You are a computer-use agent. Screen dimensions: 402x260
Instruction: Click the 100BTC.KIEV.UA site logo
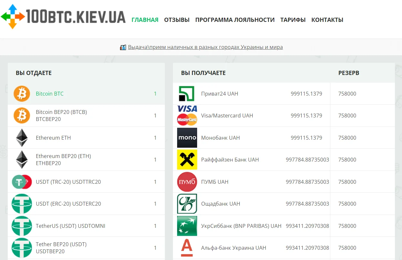pyautogui.click(x=63, y=16)
